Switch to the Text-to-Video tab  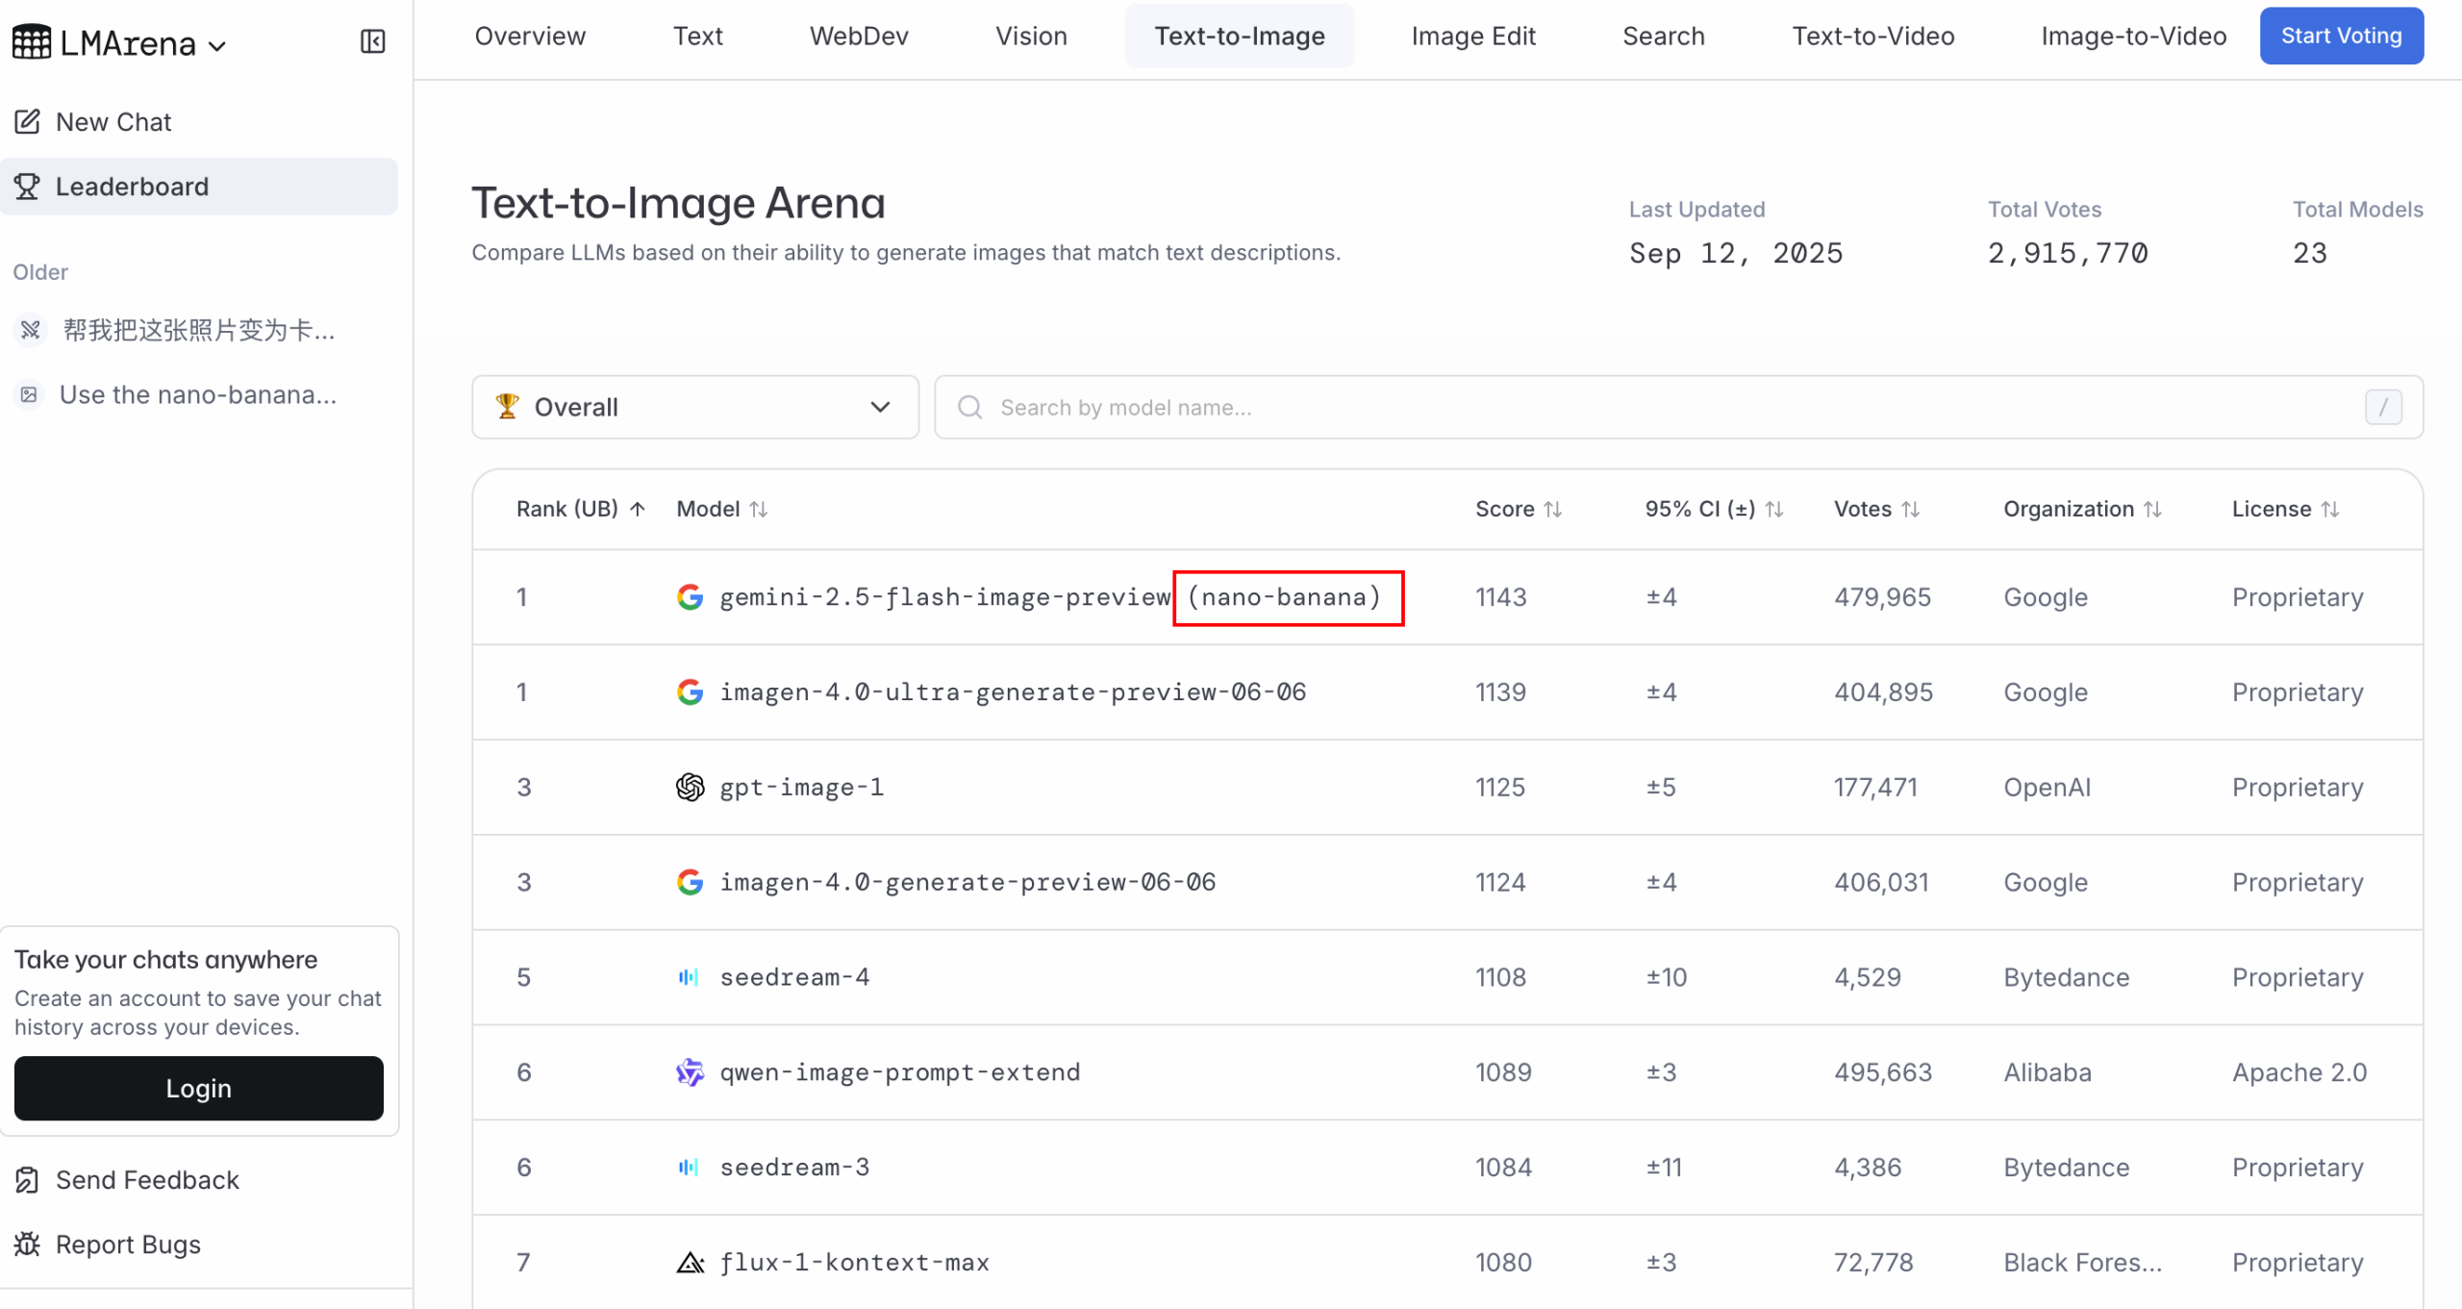coord(1872,37)
